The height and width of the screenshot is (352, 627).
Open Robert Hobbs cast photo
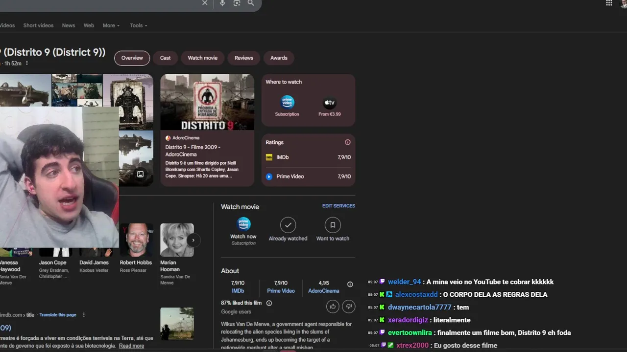pyautogui.click(x=137, y=240)
